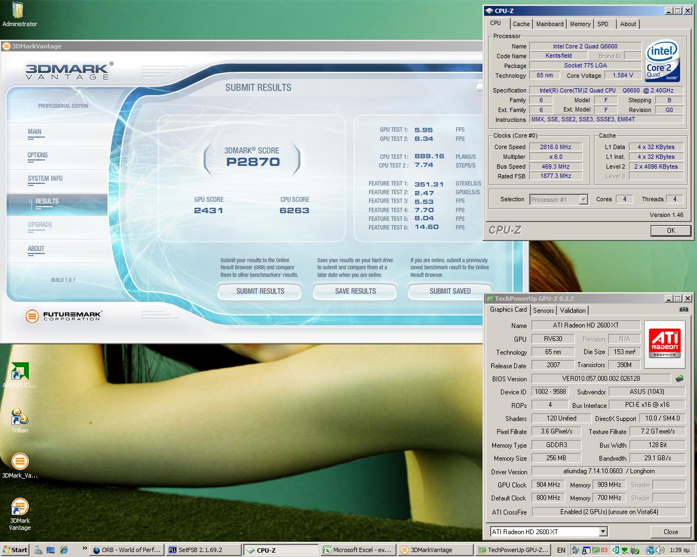This screenshot has height=557, width=697.
Task: Click the SUBMIT RESULTS button
Action: [x=260, y=291]
